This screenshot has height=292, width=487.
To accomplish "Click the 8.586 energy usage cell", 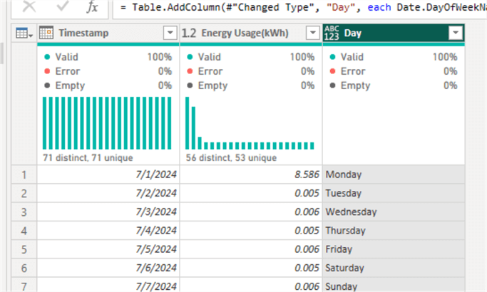I will pos(251,174).
